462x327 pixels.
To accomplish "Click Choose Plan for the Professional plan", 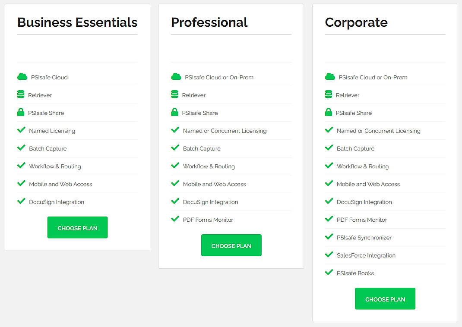I will click(231, 245).
